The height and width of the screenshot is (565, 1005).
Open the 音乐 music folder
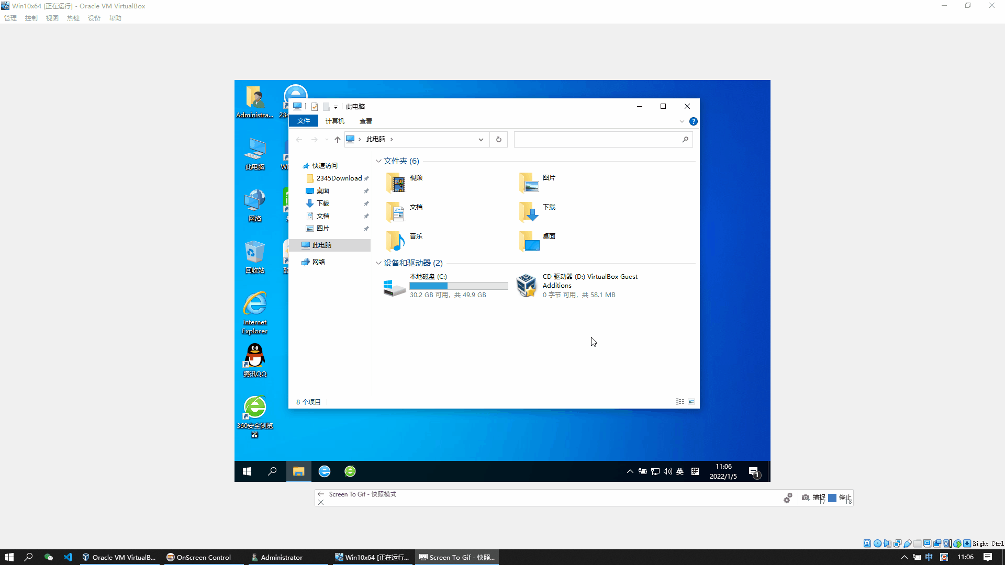[x=396, y=241]
